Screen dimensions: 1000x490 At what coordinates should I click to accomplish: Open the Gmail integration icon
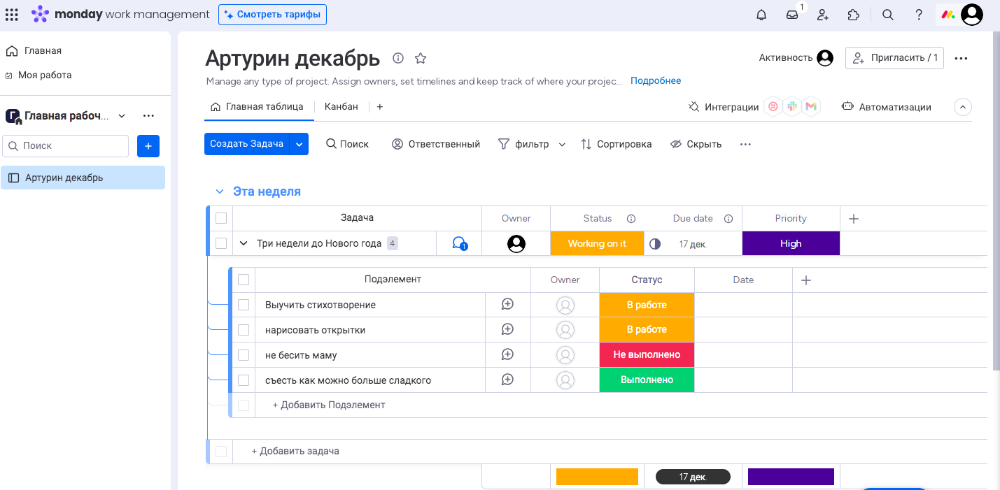click(811, 107)
